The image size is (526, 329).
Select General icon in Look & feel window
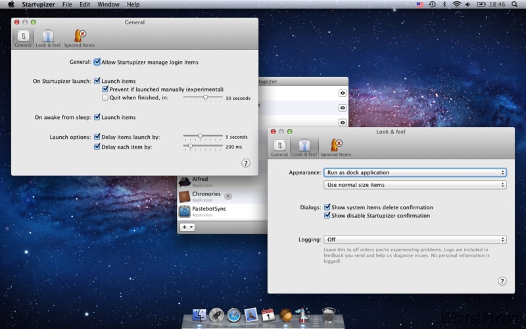279,147
